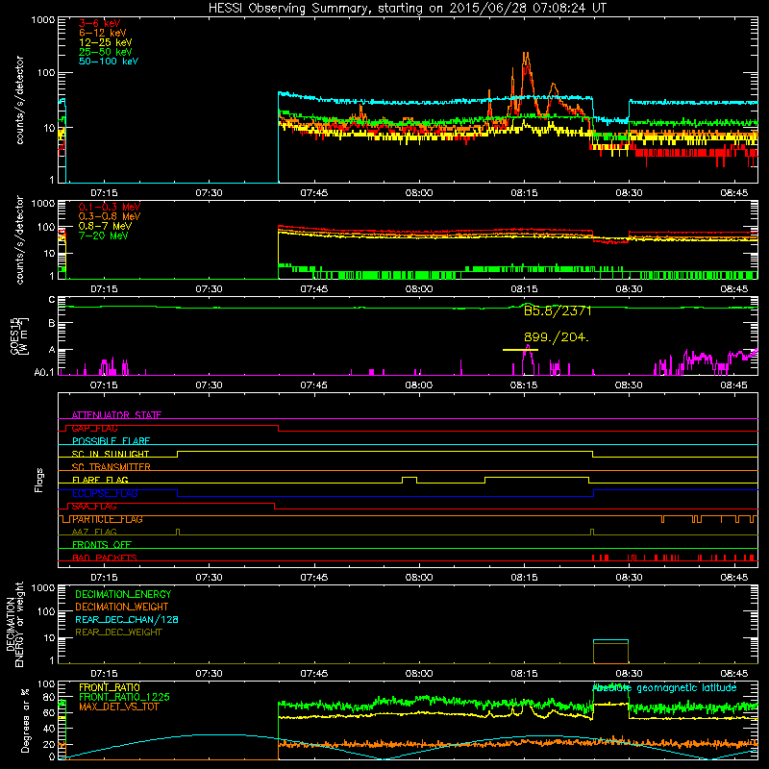Select the REAR_DEC_CHAN/128 legend label

pyautogui.click(x=127, y=619)
